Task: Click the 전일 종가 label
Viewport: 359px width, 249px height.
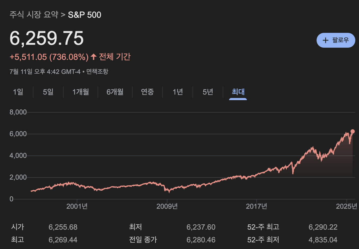Action: pyautogui.click(x=143, y=240)
